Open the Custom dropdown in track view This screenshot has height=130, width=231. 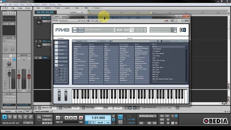click(x=77, y=12)
